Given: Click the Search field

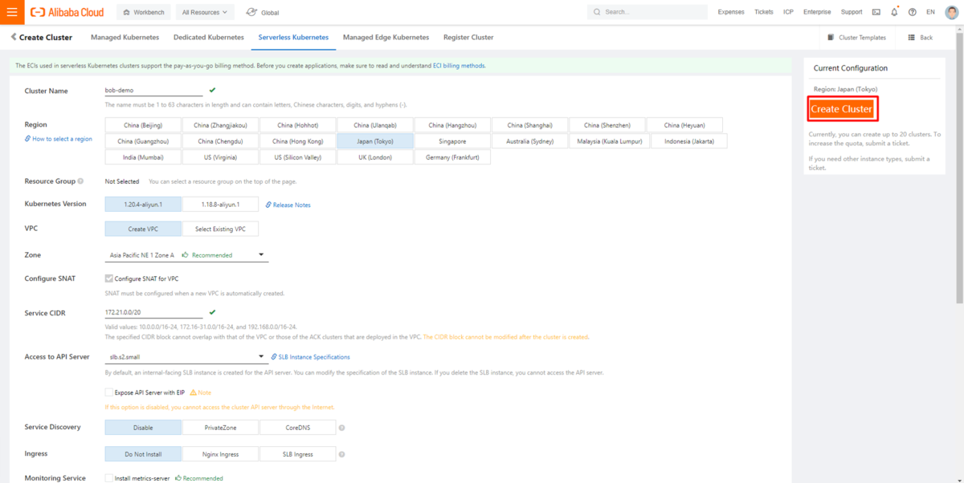Looking at the screenshot, I should pyautogui.click(x=647, y=12).
